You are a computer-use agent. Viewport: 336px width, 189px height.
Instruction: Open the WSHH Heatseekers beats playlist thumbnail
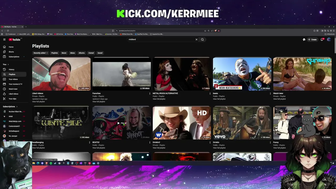(x=242, y=74)
